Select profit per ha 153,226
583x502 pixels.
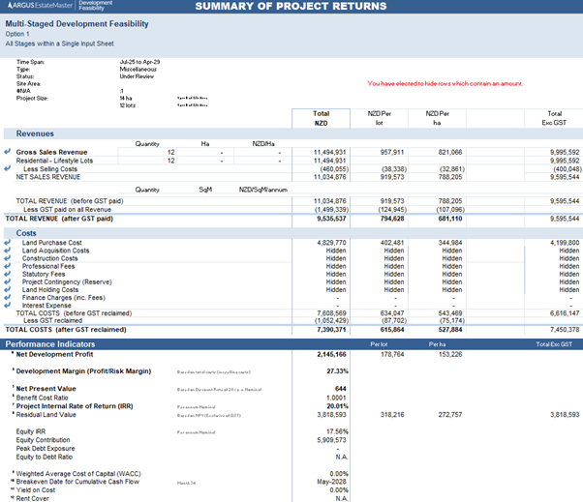coord(450,355)
